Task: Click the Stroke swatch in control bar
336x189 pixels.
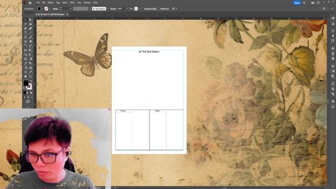Action: tap(46, 9)
